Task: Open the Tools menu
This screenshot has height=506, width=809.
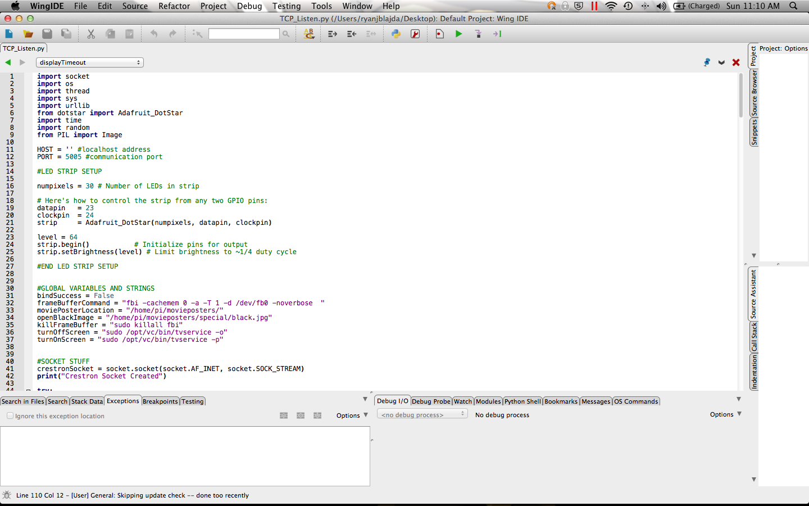Action: point(322,6)
